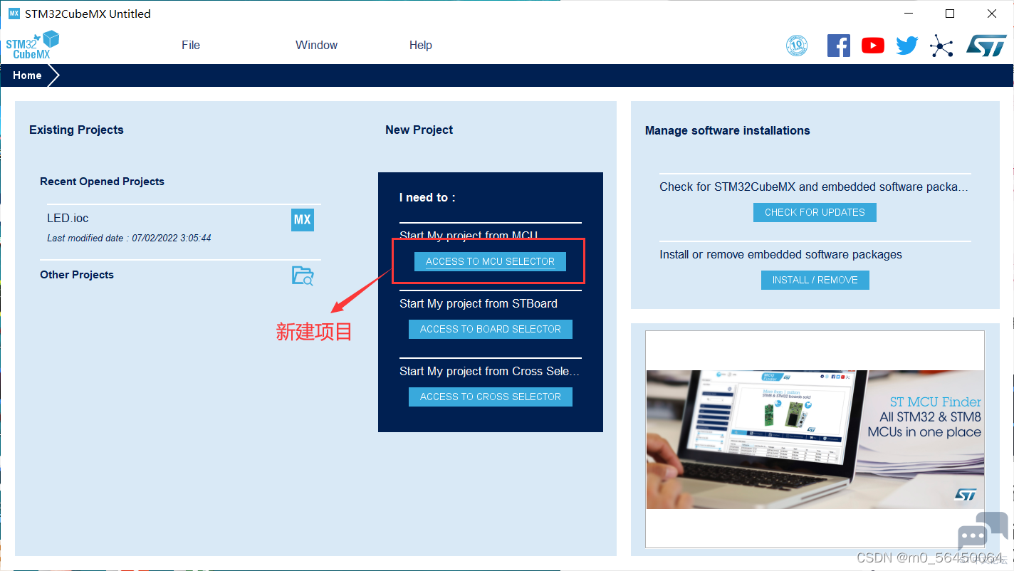Click INSTALL / REMOVE button
1014x571 pixels.
pyautogui.click(x=815, y=280)
